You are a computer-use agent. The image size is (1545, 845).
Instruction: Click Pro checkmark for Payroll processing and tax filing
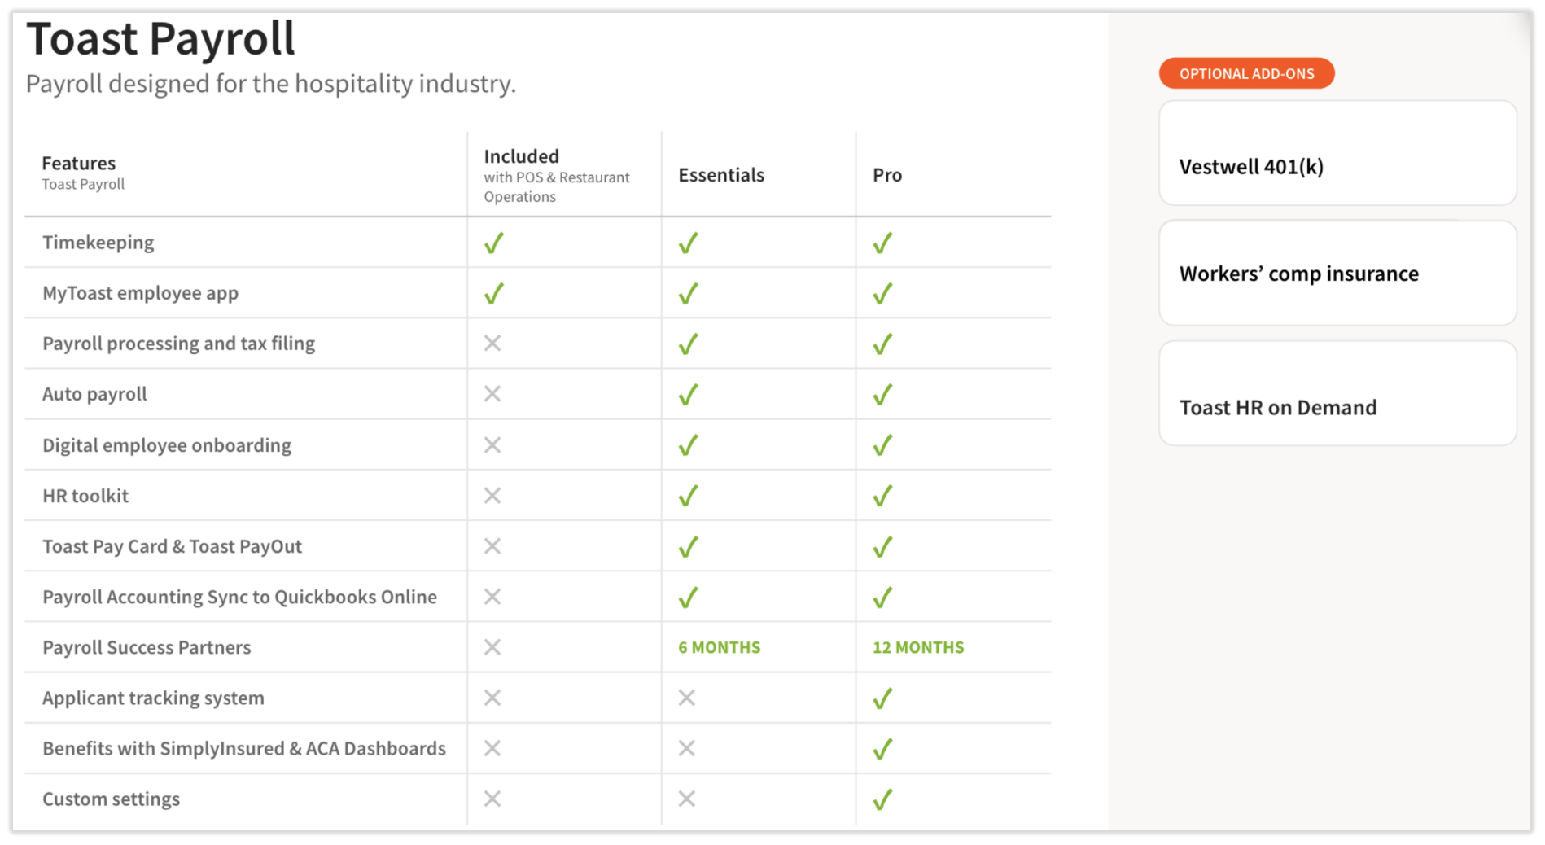click(x=883, y=344)
